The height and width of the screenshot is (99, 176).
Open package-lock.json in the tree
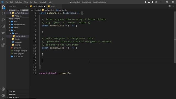pyautogui.click(x=20, y=51)
